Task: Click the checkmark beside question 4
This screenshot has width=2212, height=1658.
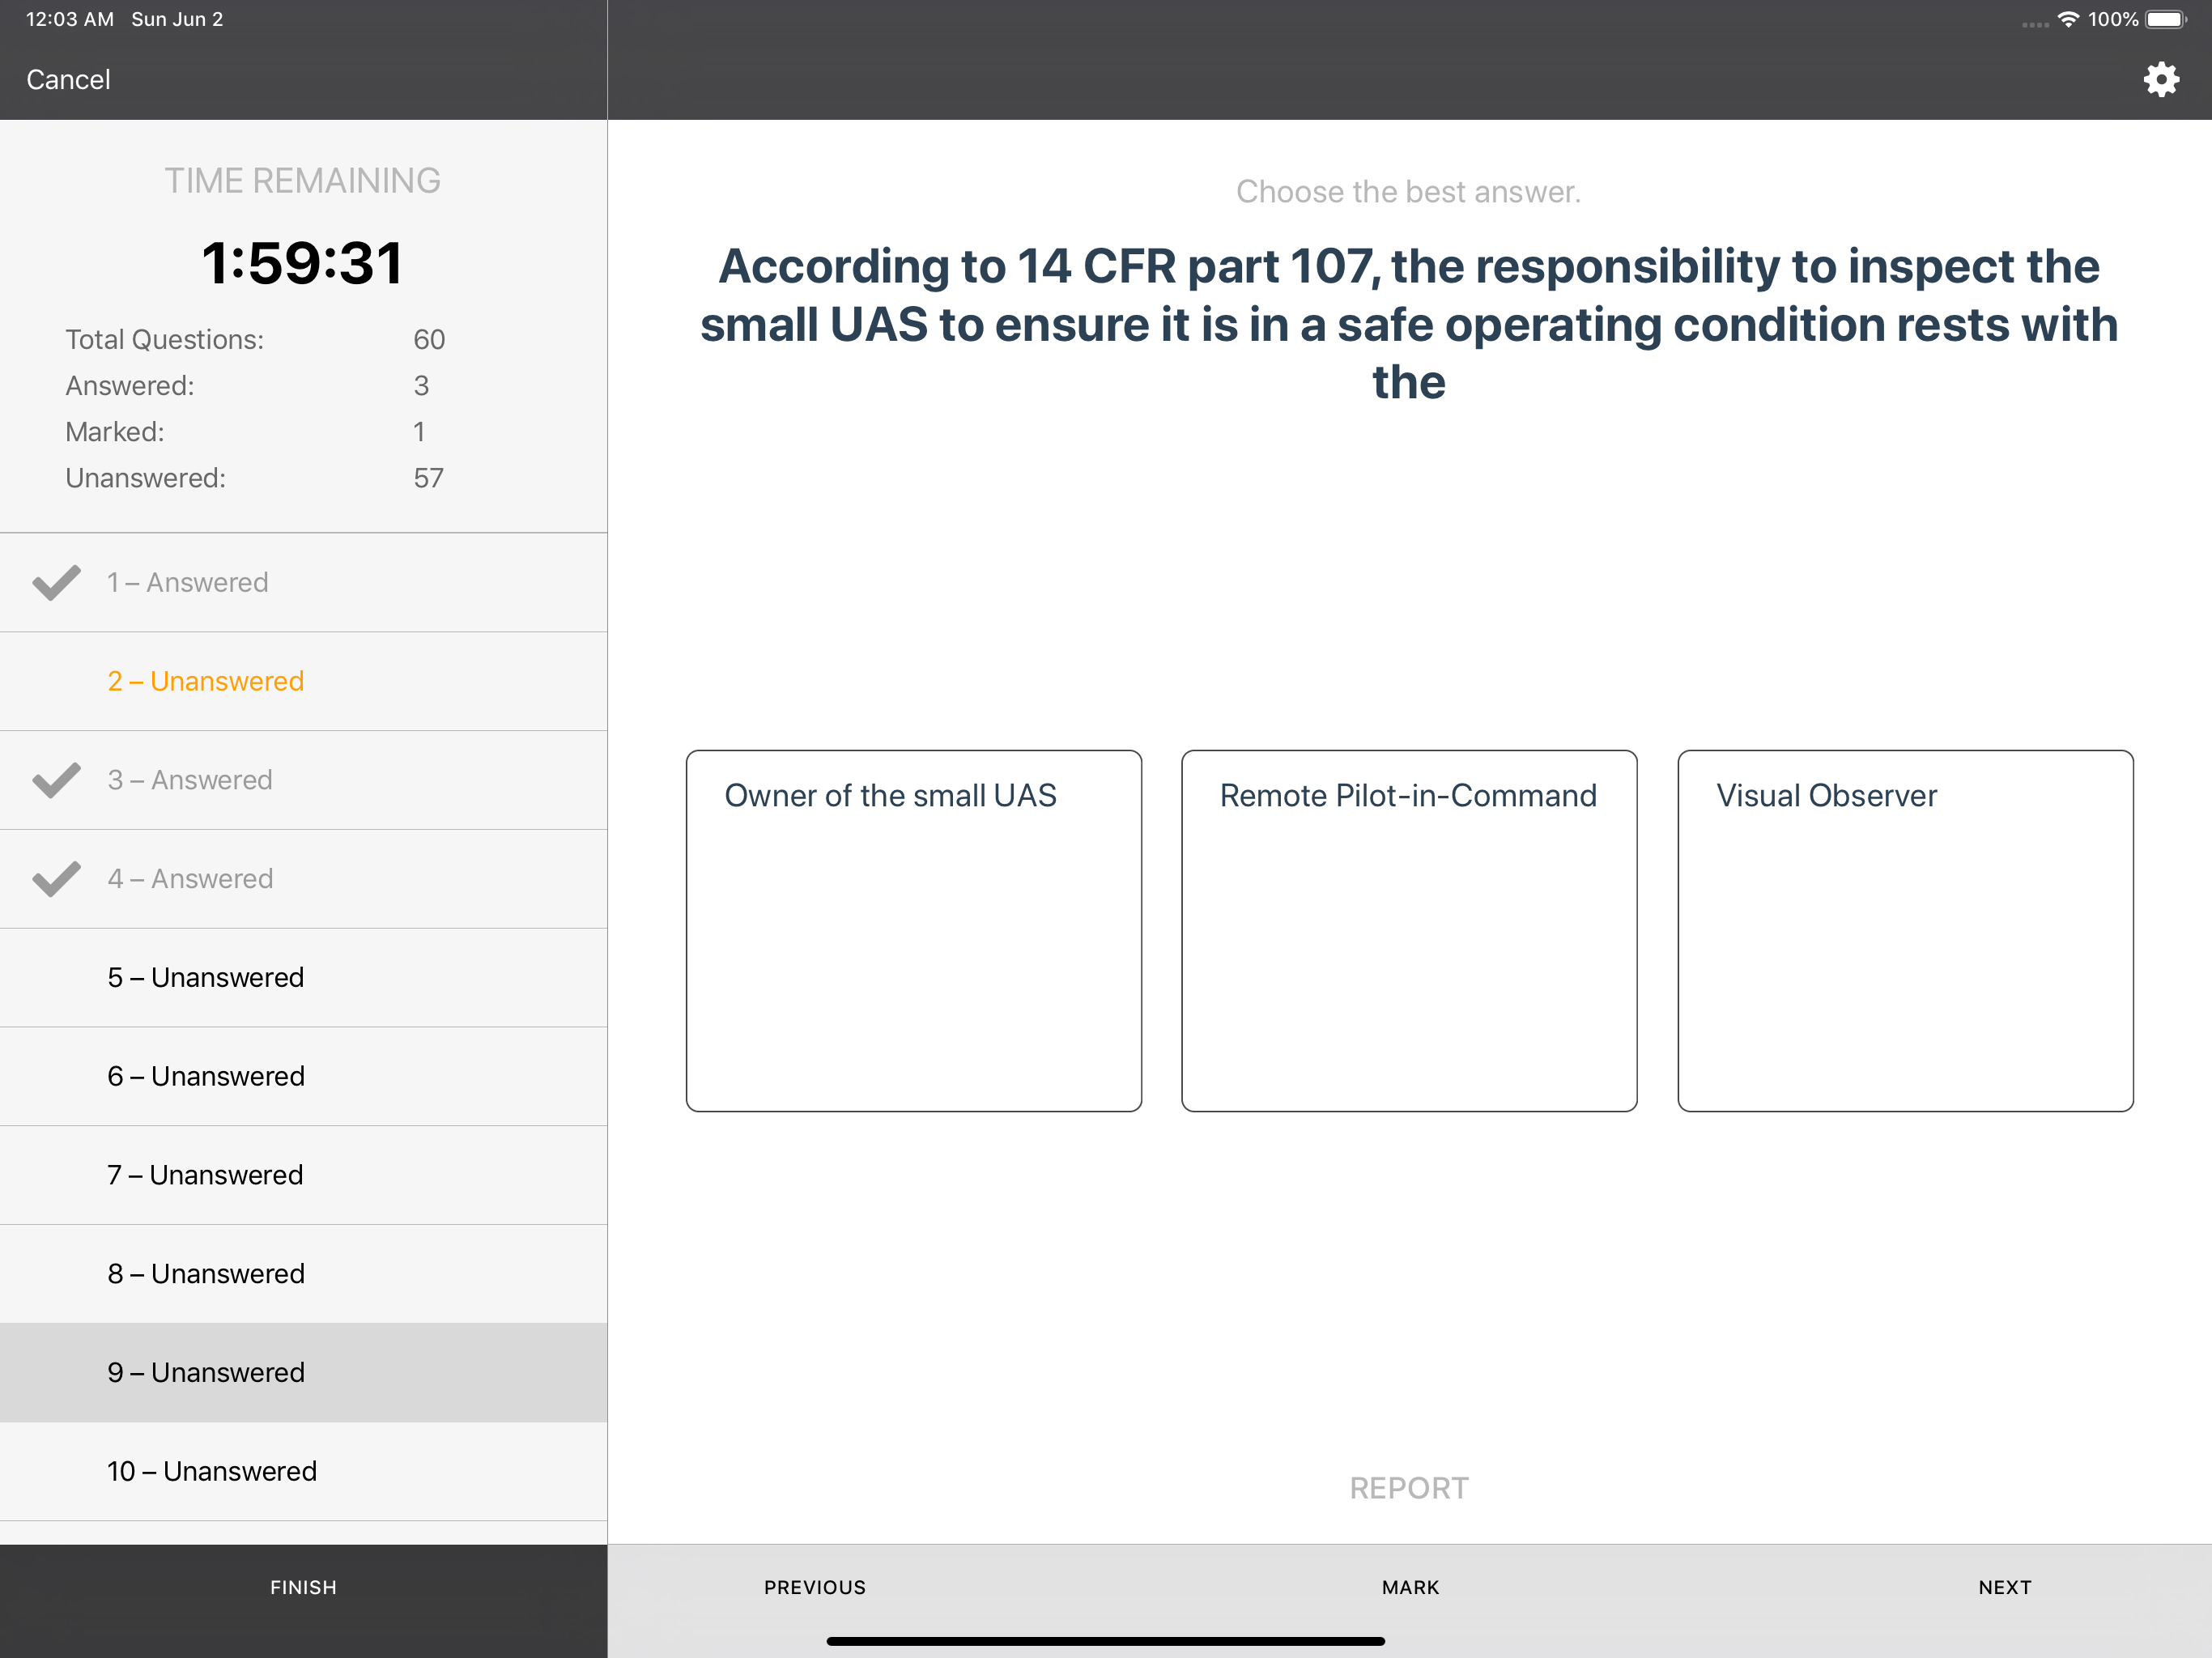Action: coord(57,879)
